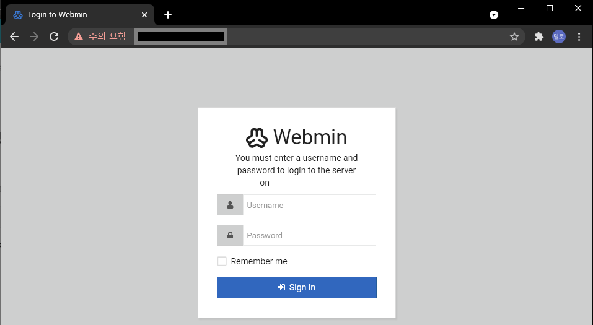Screen dimensions: 593x325
Task: Open the Chrome profile avatar
Action: point(558,37)
